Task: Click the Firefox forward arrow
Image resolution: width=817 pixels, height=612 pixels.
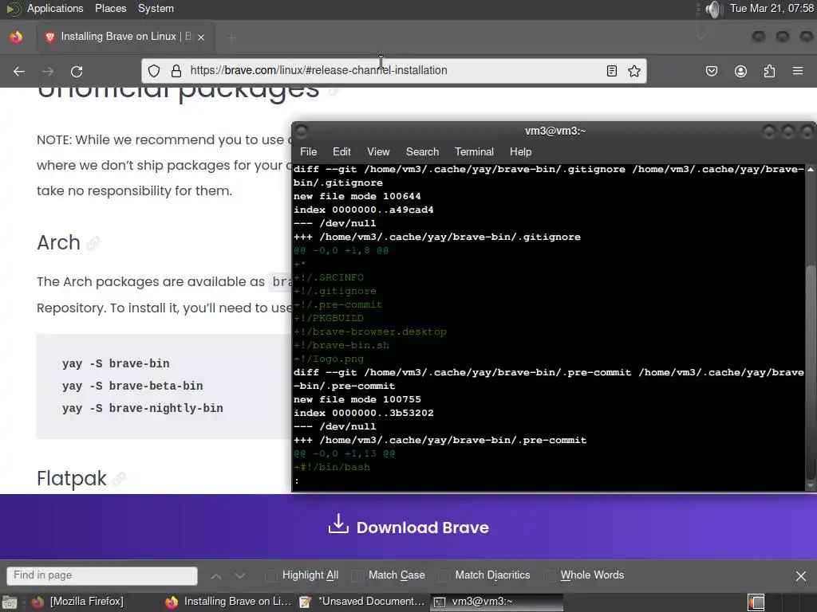Action: click(x=48, y=71)
